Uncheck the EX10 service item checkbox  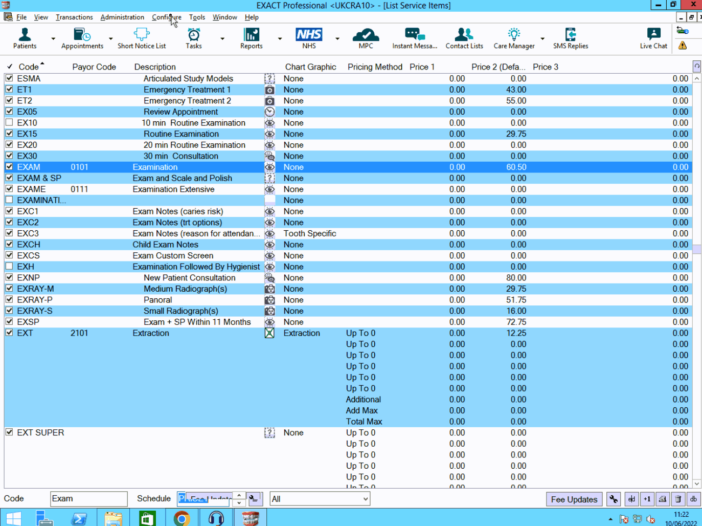pyautogui.click(x=9, y=122)
